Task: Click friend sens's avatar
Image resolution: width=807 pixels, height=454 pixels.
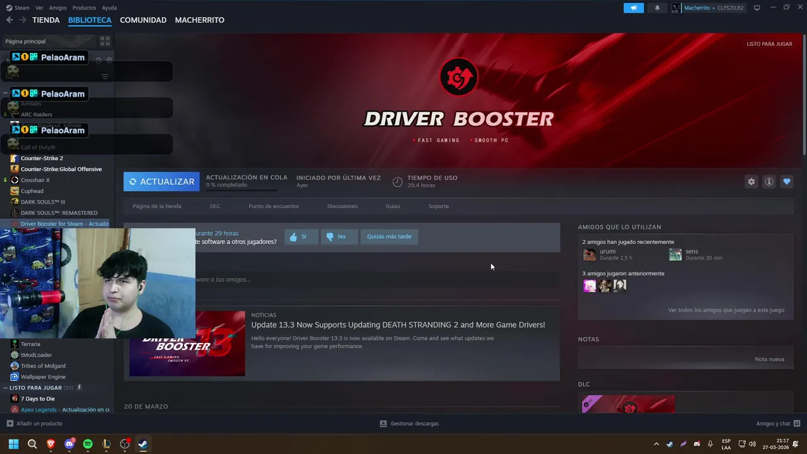Action: click(675, 254)
